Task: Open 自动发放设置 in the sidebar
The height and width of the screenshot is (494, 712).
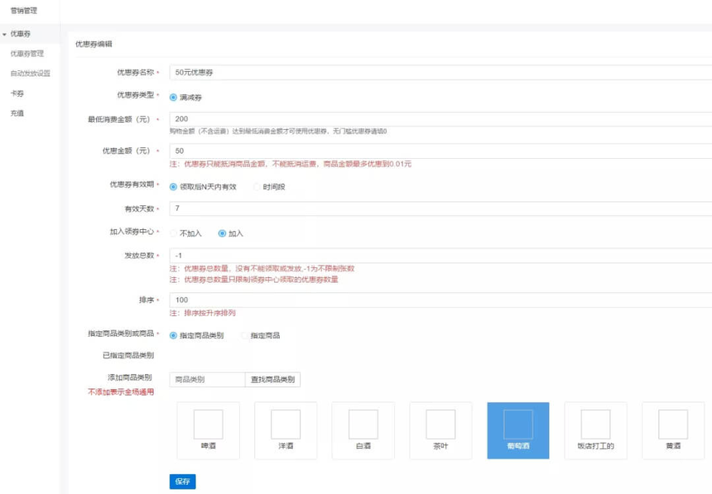Action: pyautogui.click(x=30, y=74)
